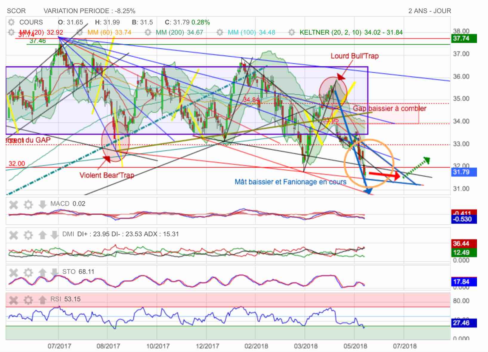Move STO panel up
Viewport: 488px width, 352px height.
coord(42,273)
